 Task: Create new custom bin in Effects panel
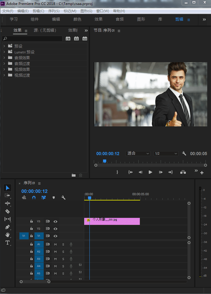(x=74, y=175)
